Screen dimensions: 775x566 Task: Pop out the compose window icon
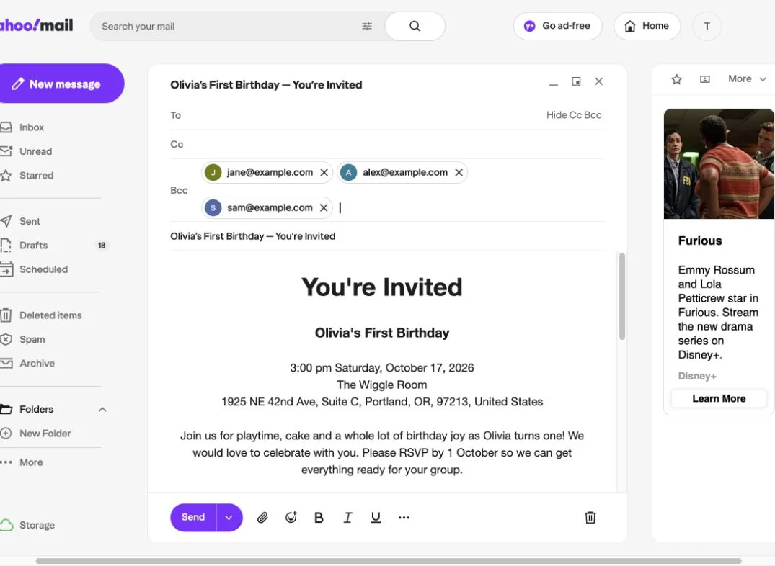pyautogui.click(x=576, y=81)
